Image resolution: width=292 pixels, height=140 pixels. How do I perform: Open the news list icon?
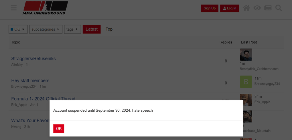[x=268, y=8]
